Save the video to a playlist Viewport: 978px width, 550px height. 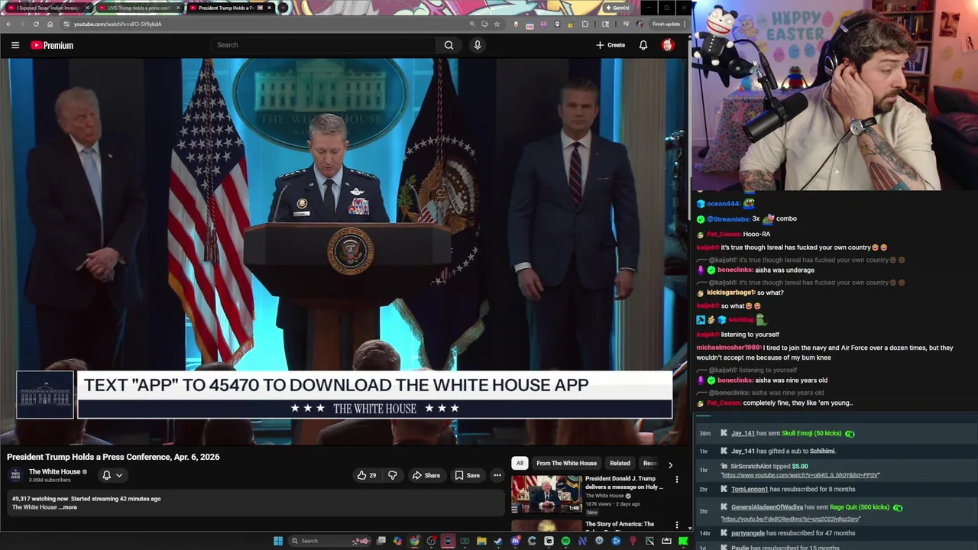pyautogui.click(x=468, y=475)
